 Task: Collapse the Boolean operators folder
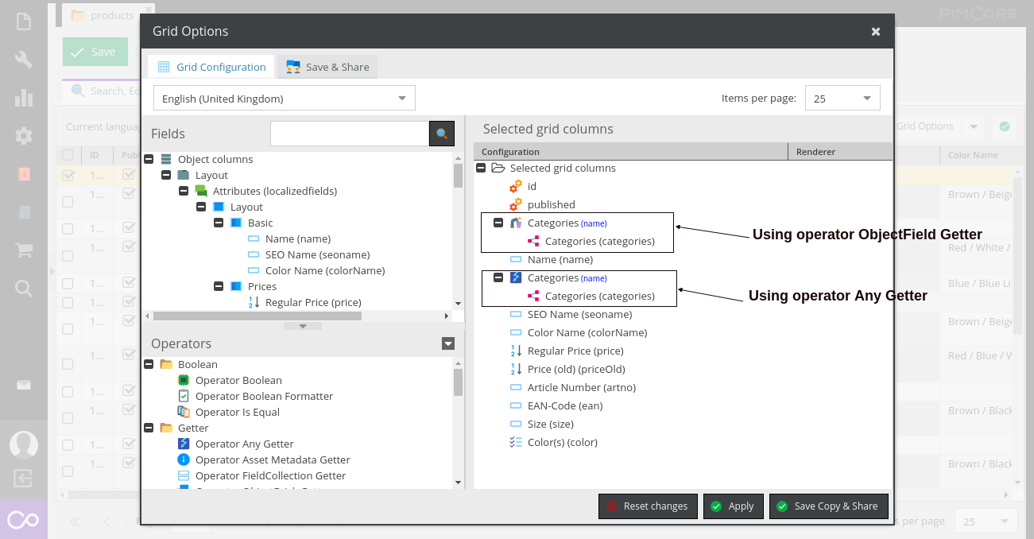(149, 364)
